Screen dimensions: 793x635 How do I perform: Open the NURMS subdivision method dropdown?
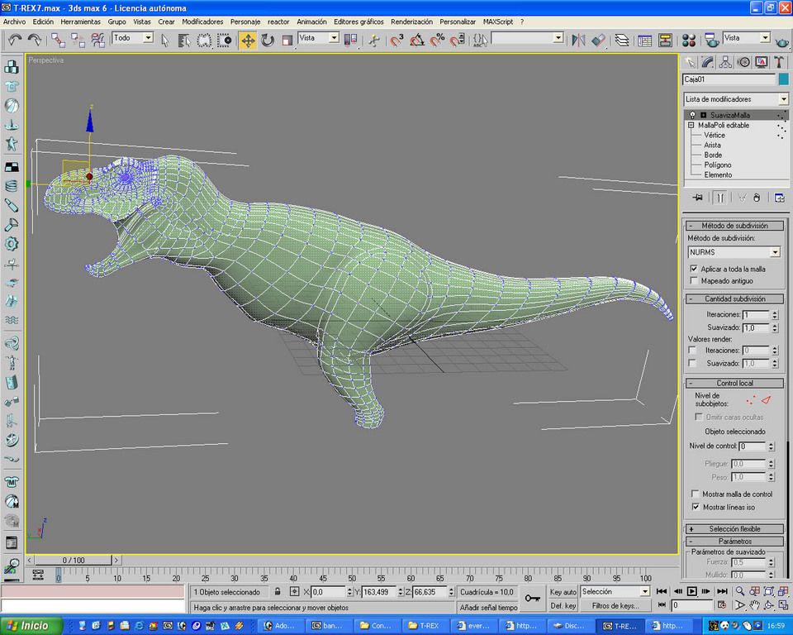tap(775, 252)
